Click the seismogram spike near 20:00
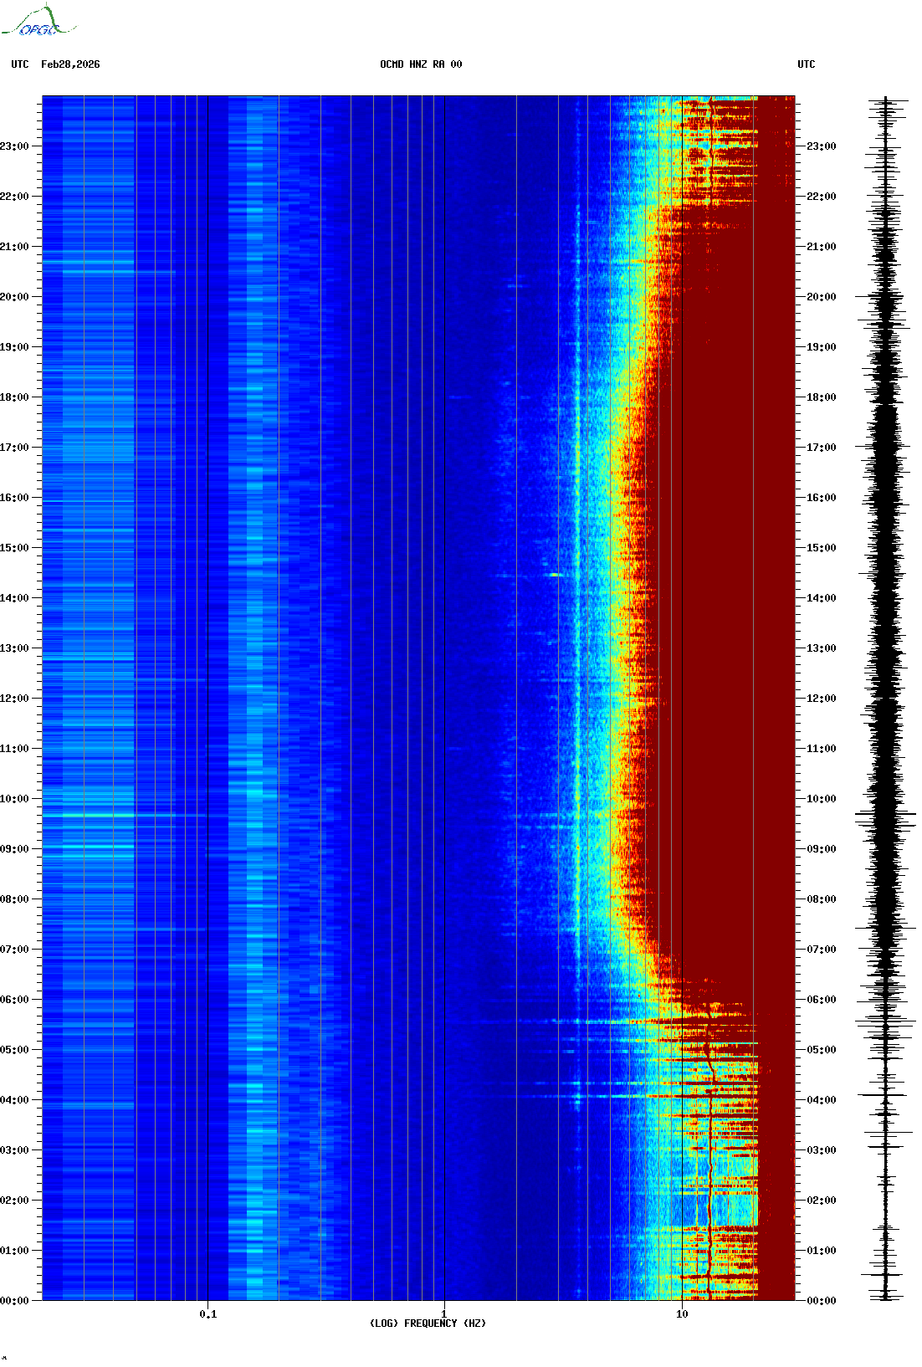 point(881,297)
